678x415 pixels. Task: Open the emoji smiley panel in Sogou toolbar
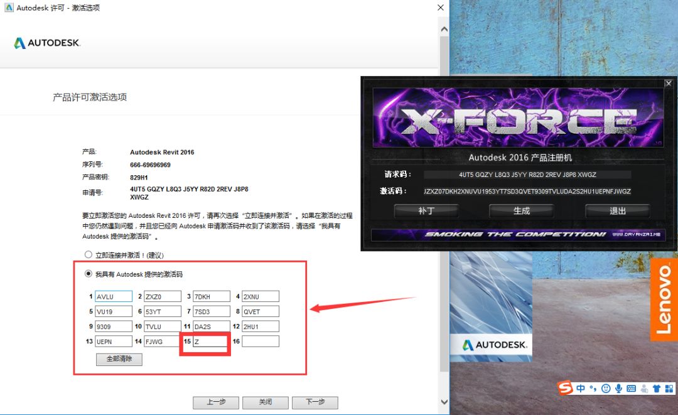606,388
